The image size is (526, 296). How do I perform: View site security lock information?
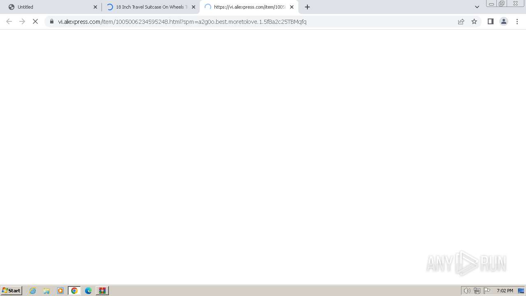52,21
